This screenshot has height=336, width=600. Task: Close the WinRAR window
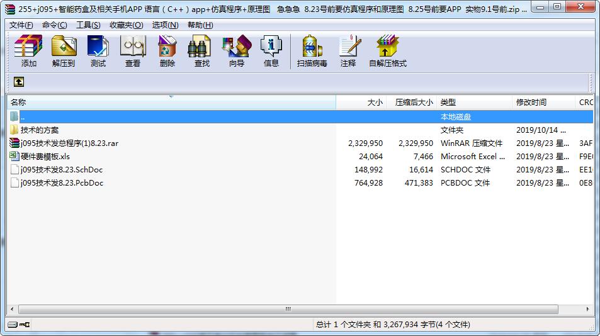coord(580,7)
